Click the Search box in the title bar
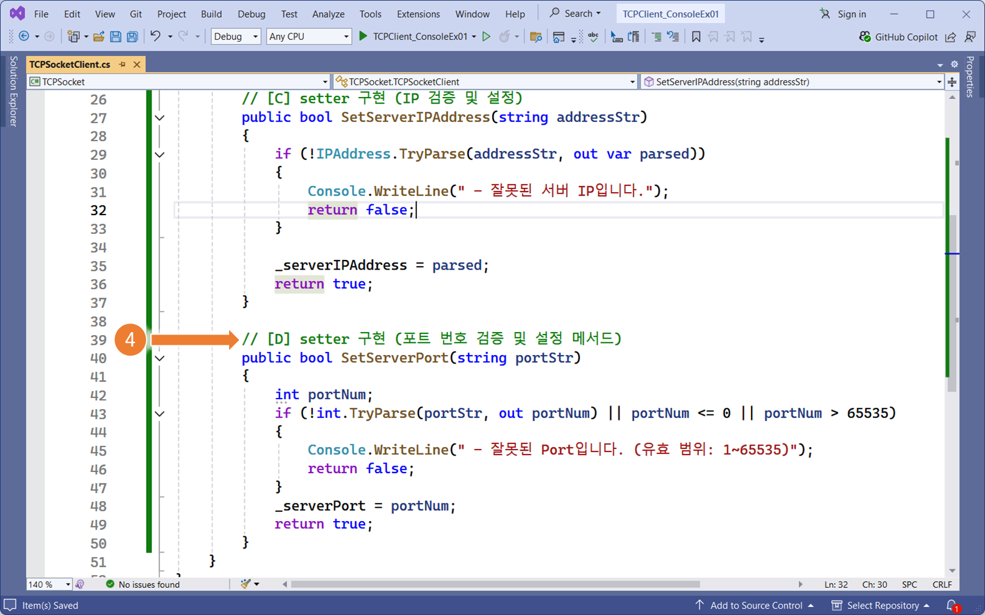 pos(575,13)
